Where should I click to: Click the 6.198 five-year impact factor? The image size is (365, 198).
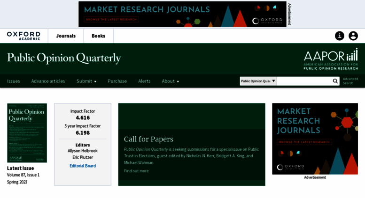tap(83, 133)
